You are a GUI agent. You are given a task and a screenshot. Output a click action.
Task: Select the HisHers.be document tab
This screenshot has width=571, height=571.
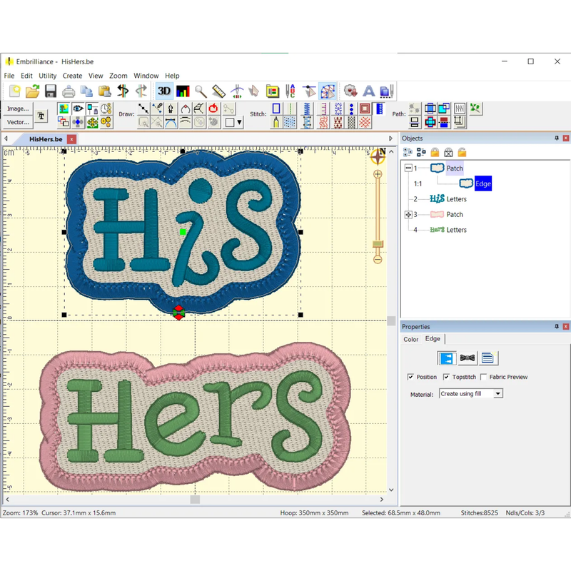point(46,139)
